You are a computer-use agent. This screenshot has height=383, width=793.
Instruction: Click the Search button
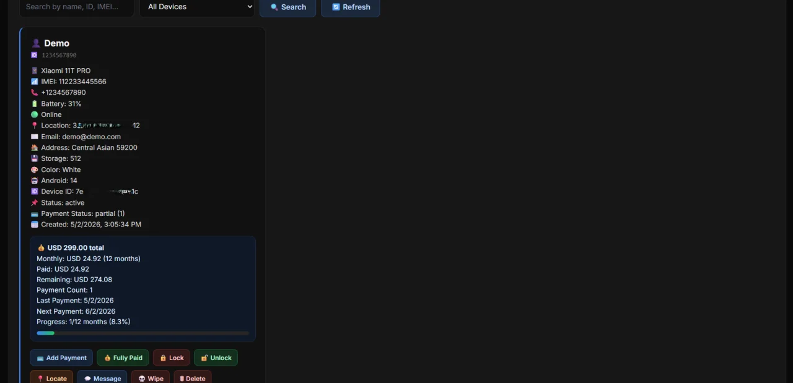point(287,7)
